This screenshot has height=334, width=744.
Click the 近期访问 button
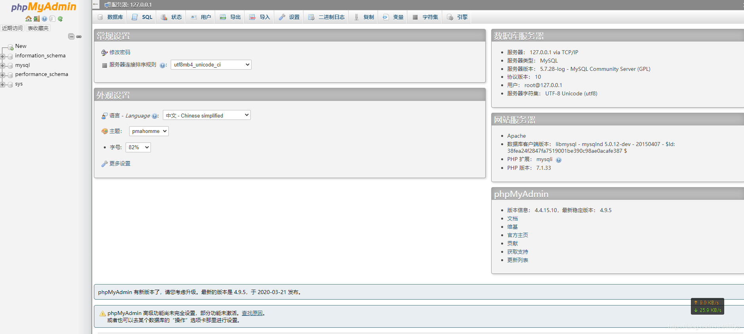click(12, 28)
